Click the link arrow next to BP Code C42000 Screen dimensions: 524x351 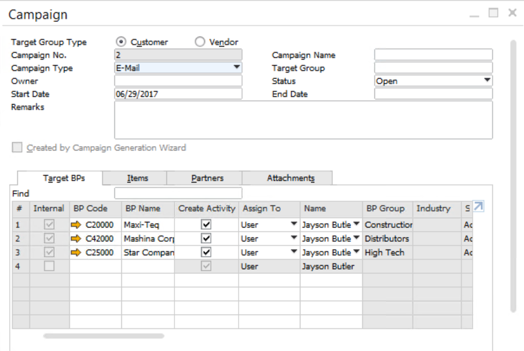(x=76, y=238)
